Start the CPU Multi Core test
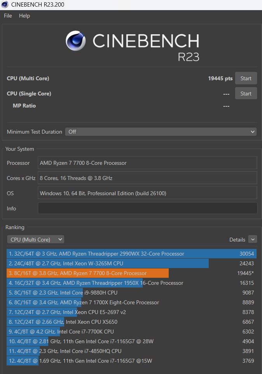The height and width of the screenshot is (374, 262). (x=246, y=78)
